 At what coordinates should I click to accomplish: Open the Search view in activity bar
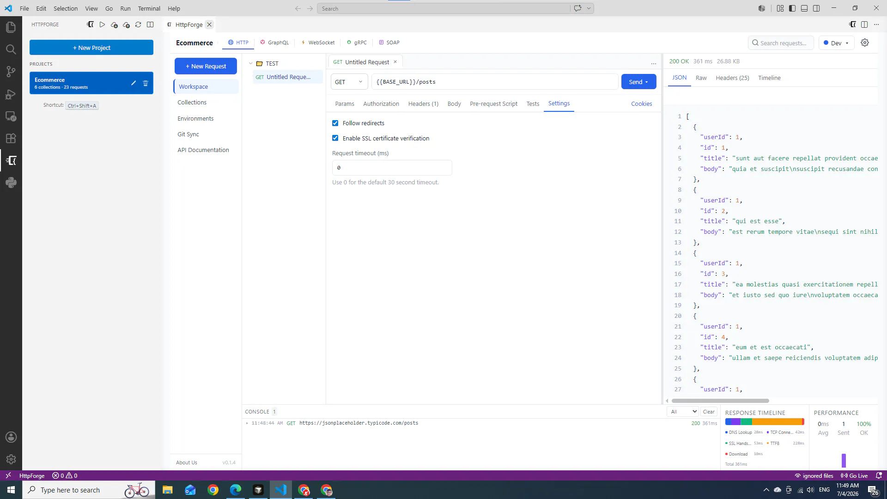[11, 49]
